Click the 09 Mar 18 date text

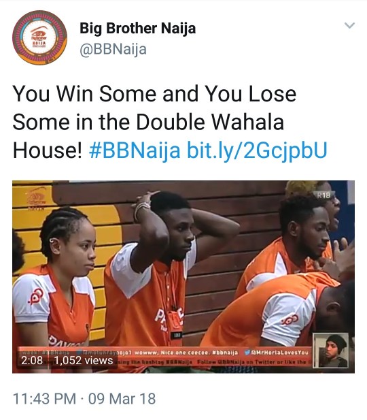[x=122, y=399]
